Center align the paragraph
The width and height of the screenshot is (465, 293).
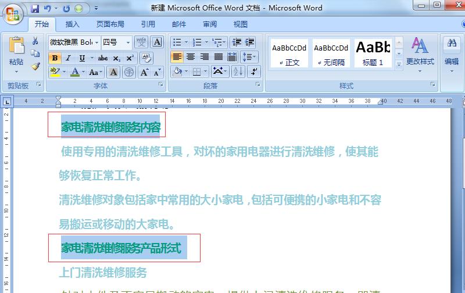pos(191,56)
